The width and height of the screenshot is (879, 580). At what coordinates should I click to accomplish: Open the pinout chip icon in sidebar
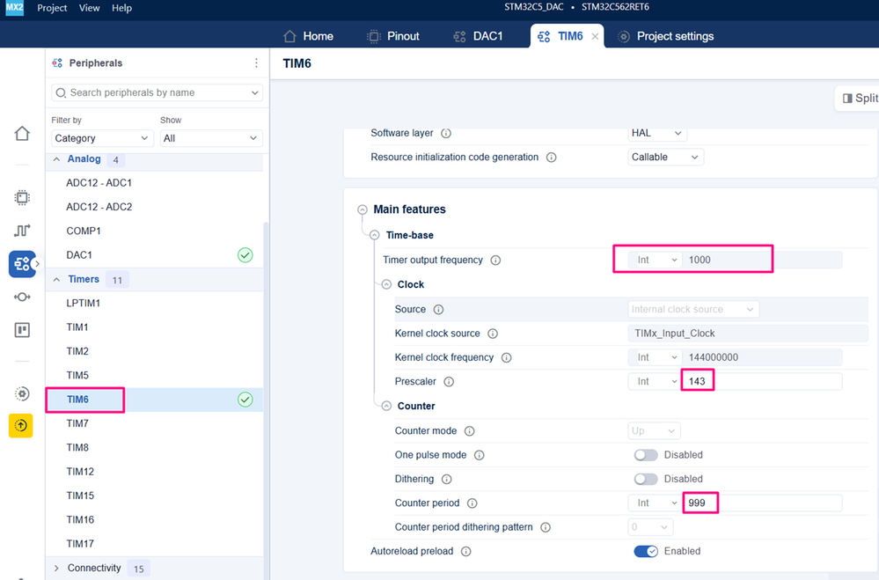(x=22, y=197)
